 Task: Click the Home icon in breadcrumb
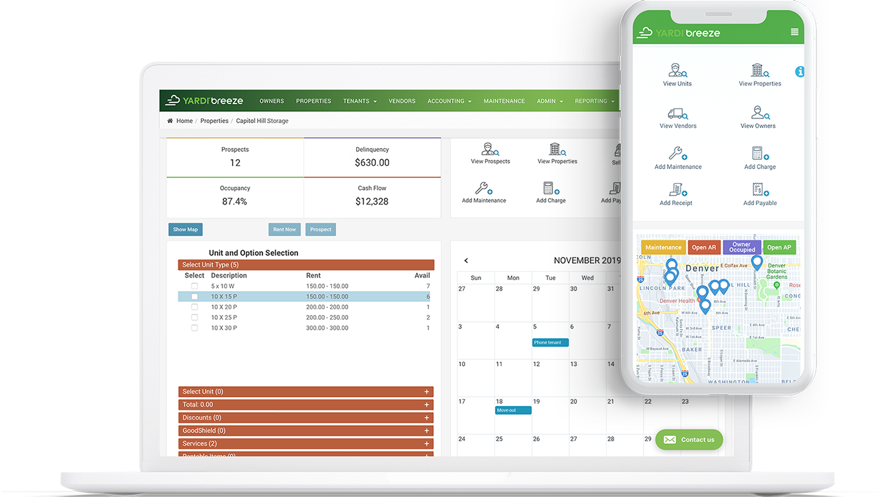click(170, 121)
